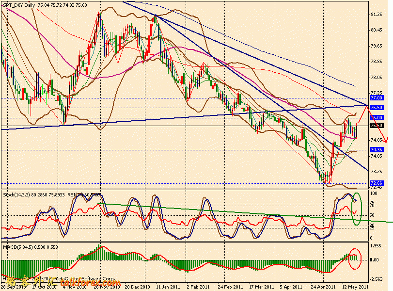Click the 78.85 price axis label

tap(376, 62)
